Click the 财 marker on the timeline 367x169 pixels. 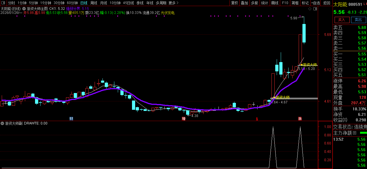71,119
